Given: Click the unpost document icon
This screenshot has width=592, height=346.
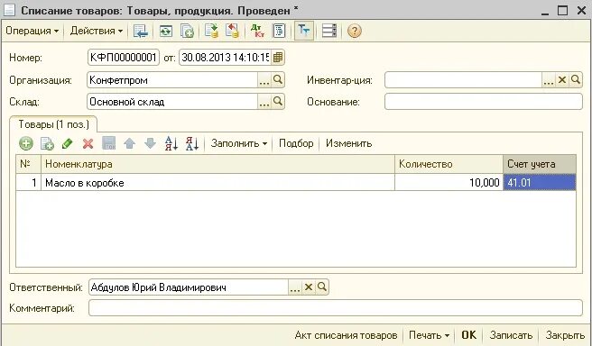Looking at the screenshot, I should [x=232, y=31].
